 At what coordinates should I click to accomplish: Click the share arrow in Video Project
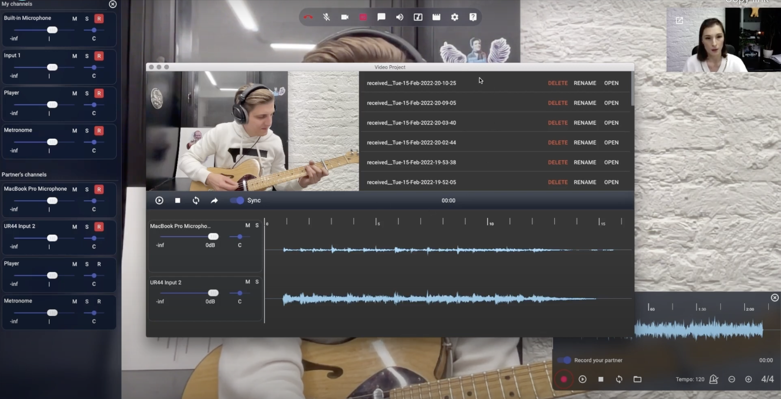tap(214, 200)
